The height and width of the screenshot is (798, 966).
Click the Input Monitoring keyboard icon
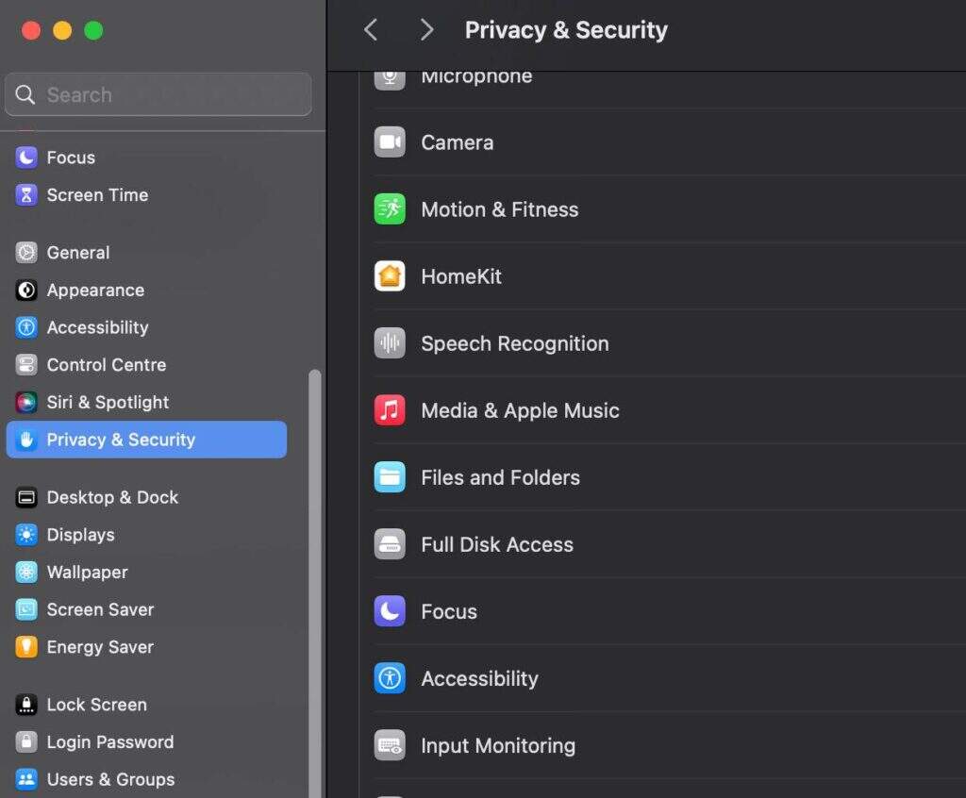(x=390, y=745)
